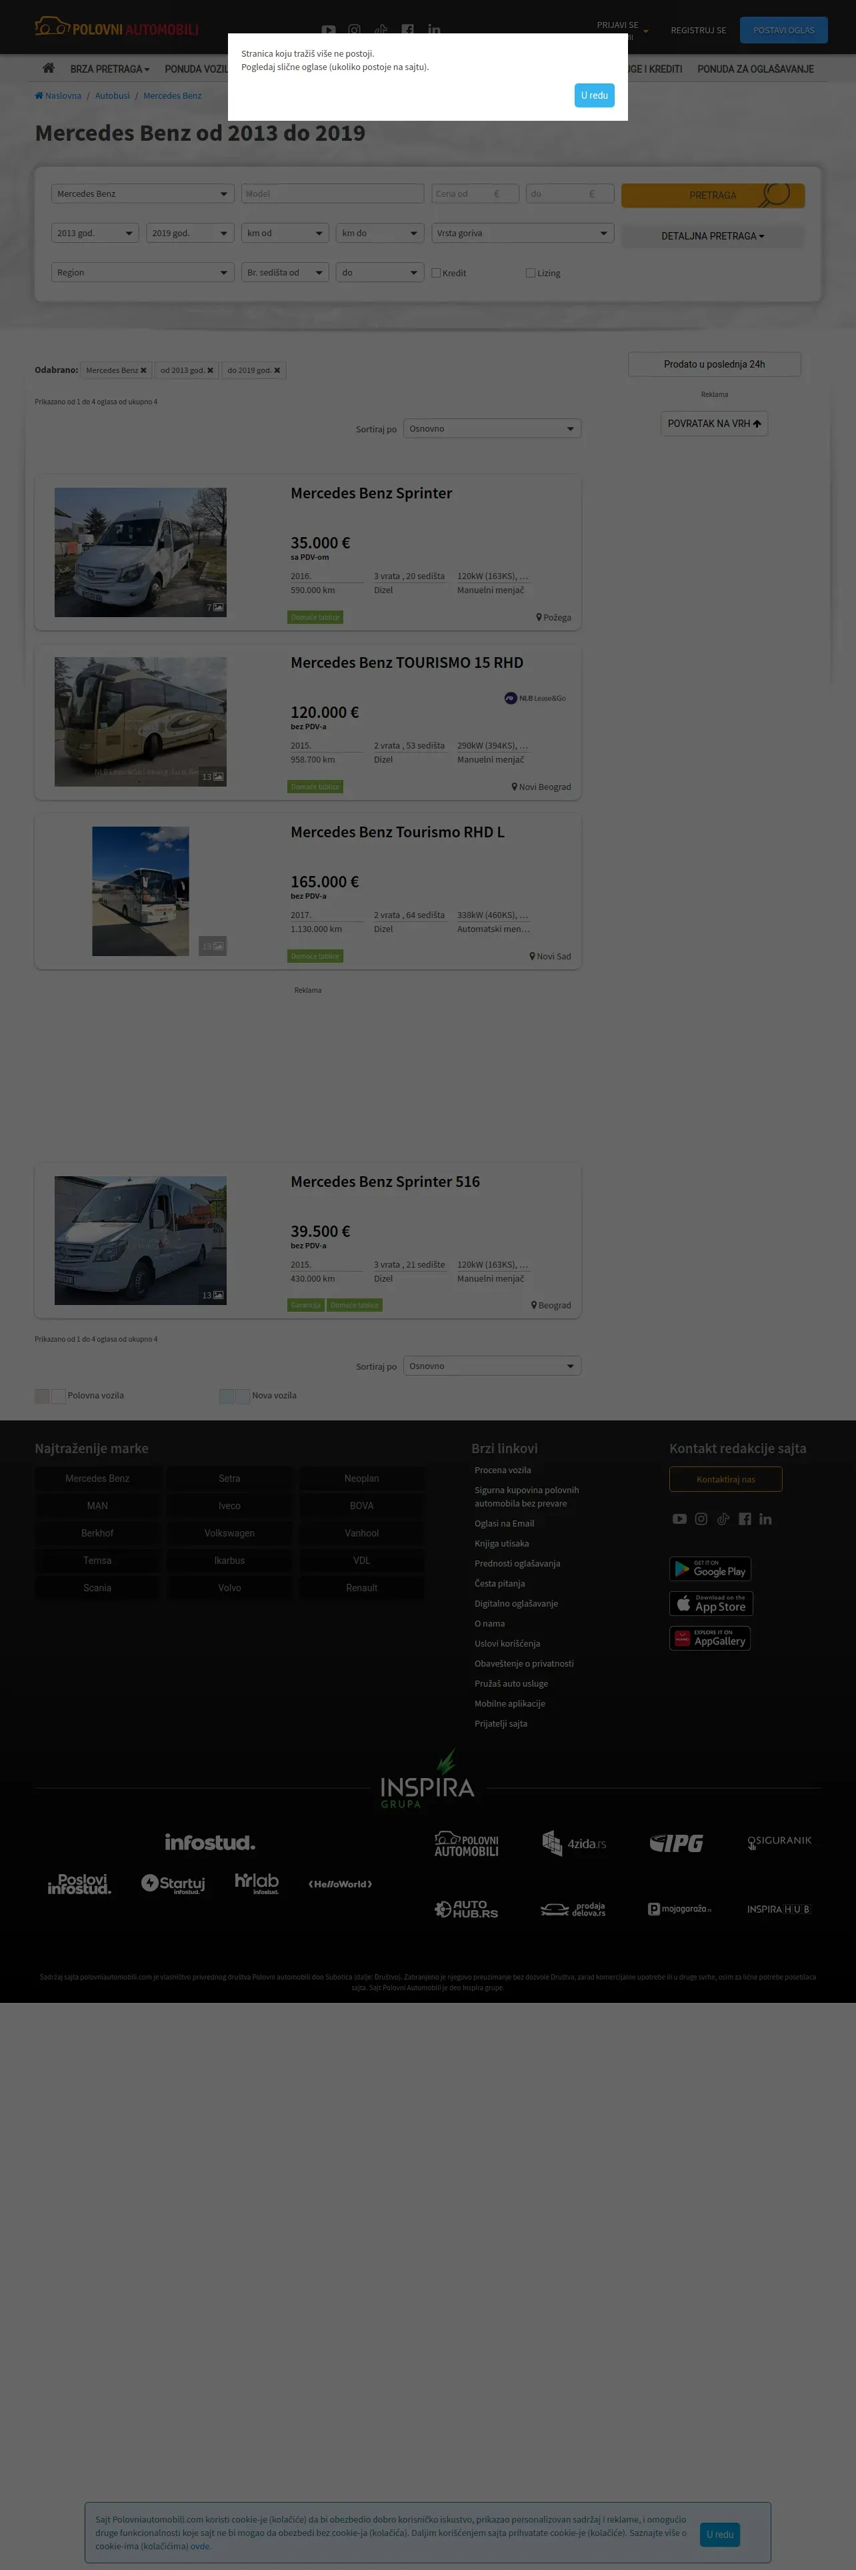Image resolution: width=856 pixels, height=2570 pixels.
Task: Click magnifier icon on Pretraga button
Action: [775, 193]
